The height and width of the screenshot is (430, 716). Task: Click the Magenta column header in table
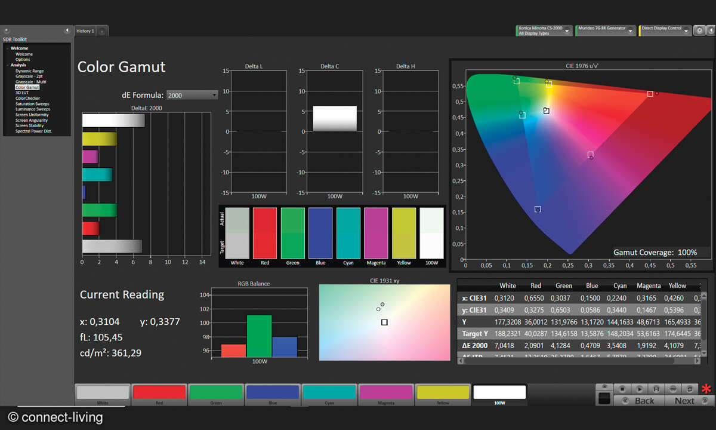click(649, 285)
